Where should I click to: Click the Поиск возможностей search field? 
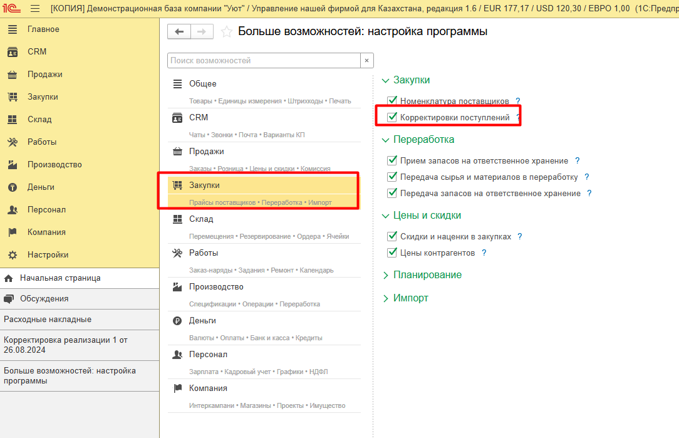(263, 61)
